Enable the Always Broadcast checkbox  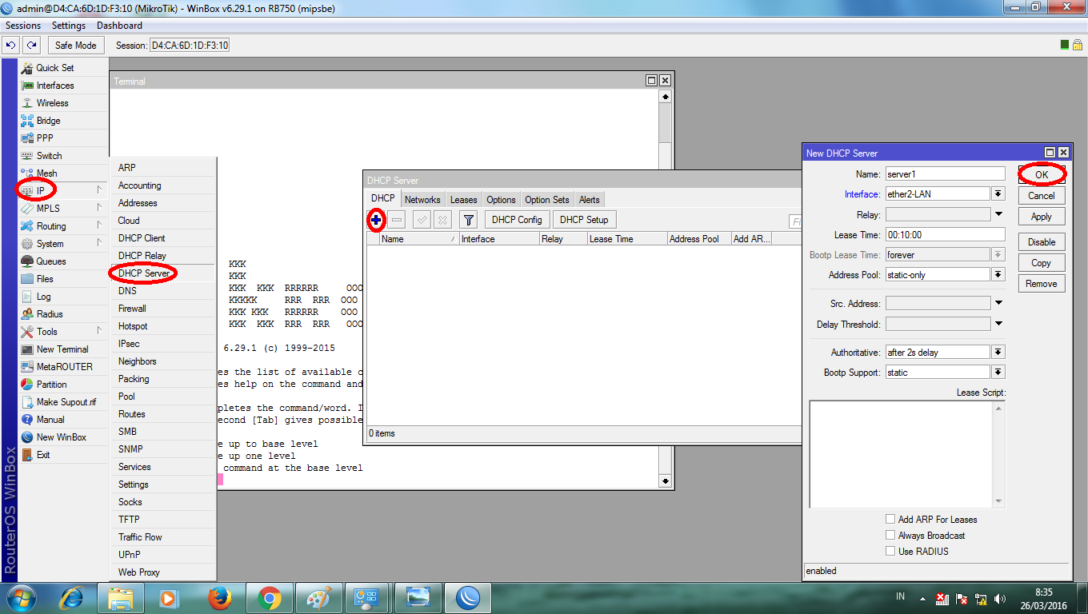click(890, 536)
